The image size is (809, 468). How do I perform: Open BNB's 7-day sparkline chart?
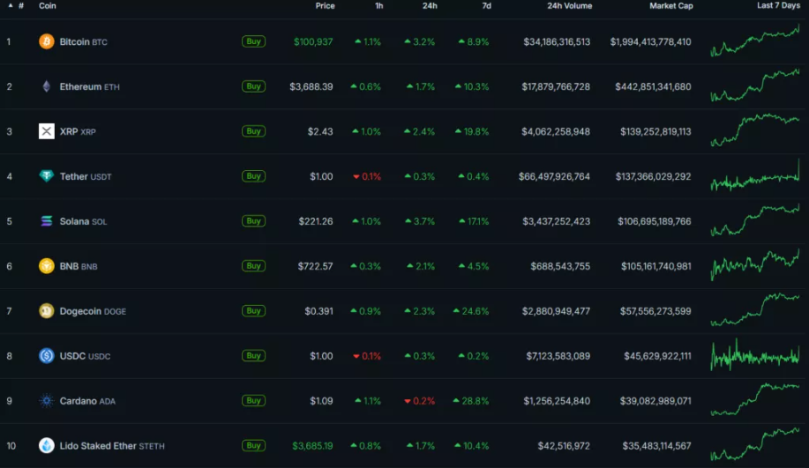tap(755, 265)
